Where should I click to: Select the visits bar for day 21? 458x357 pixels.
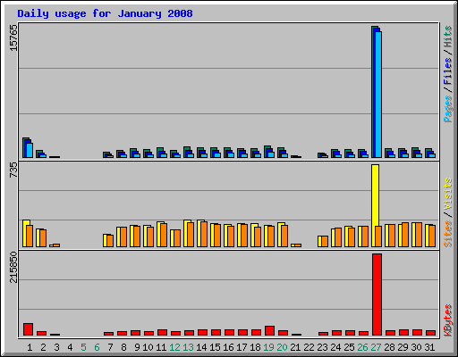pos(293,245)
